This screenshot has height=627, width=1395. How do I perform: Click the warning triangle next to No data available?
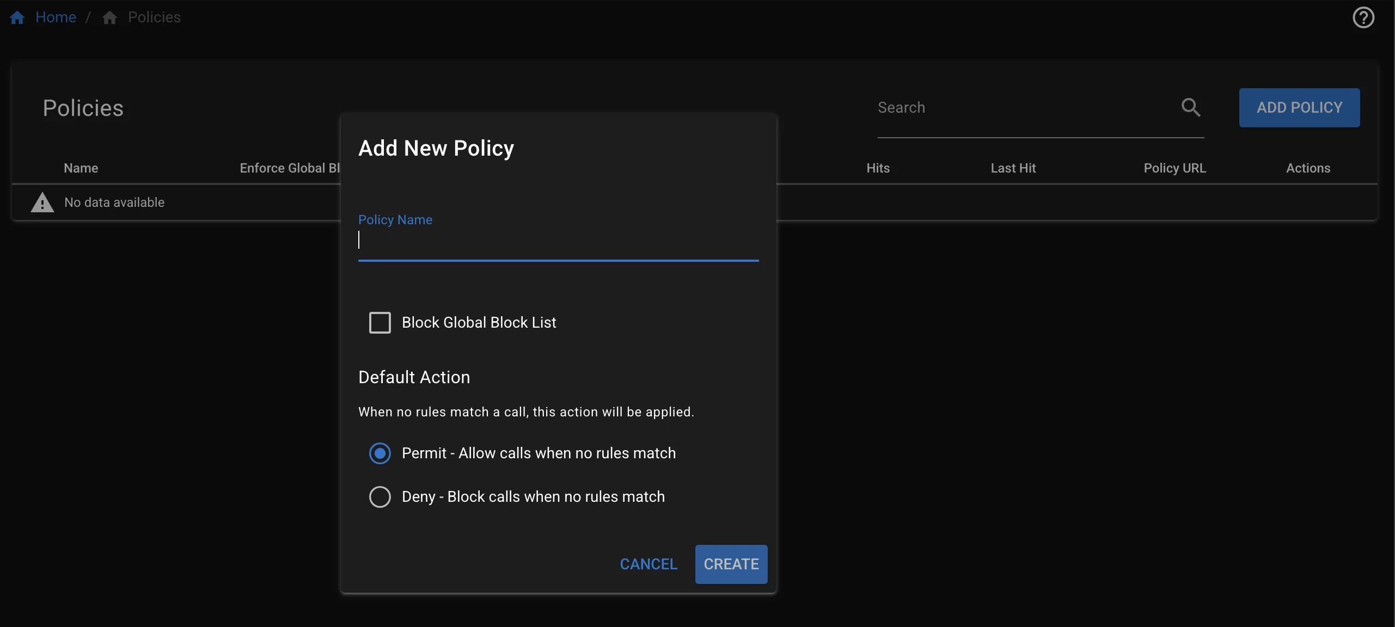[x=41, y=202]
